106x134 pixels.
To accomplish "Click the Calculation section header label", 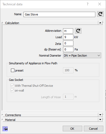I will click(x=12, y=23).
